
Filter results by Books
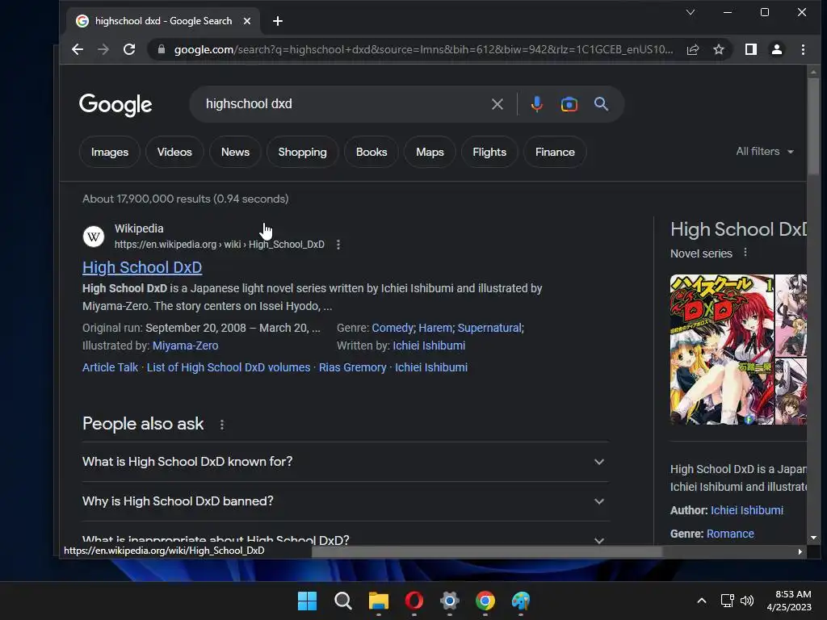coord(372,153)
